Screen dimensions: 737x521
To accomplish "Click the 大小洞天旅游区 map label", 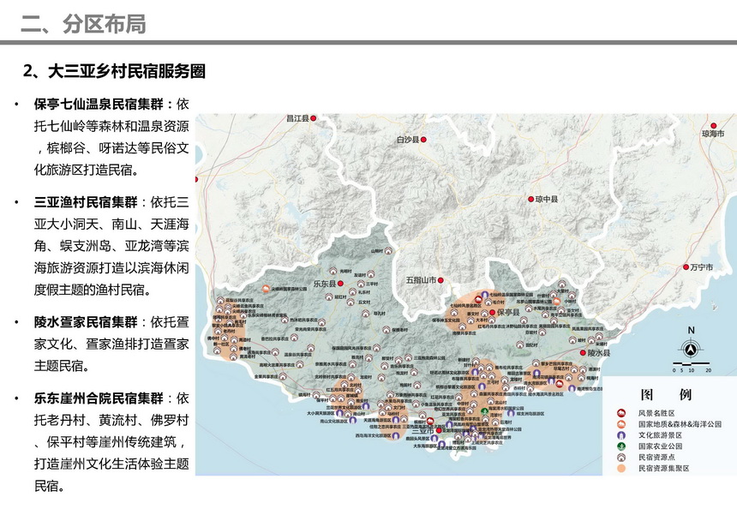I will pos(321,414).
